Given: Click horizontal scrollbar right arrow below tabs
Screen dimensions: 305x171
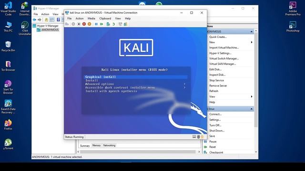Looking at the screenshot, I should point(199,152).
